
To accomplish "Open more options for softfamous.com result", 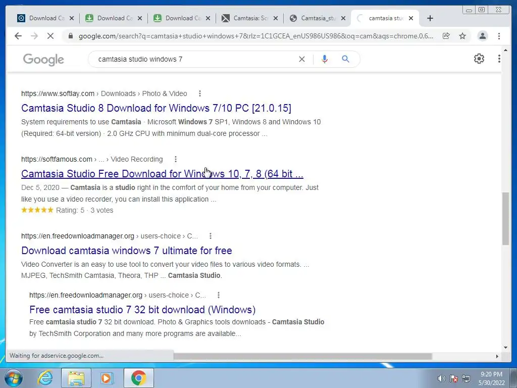I will click(x=176, y=159).
